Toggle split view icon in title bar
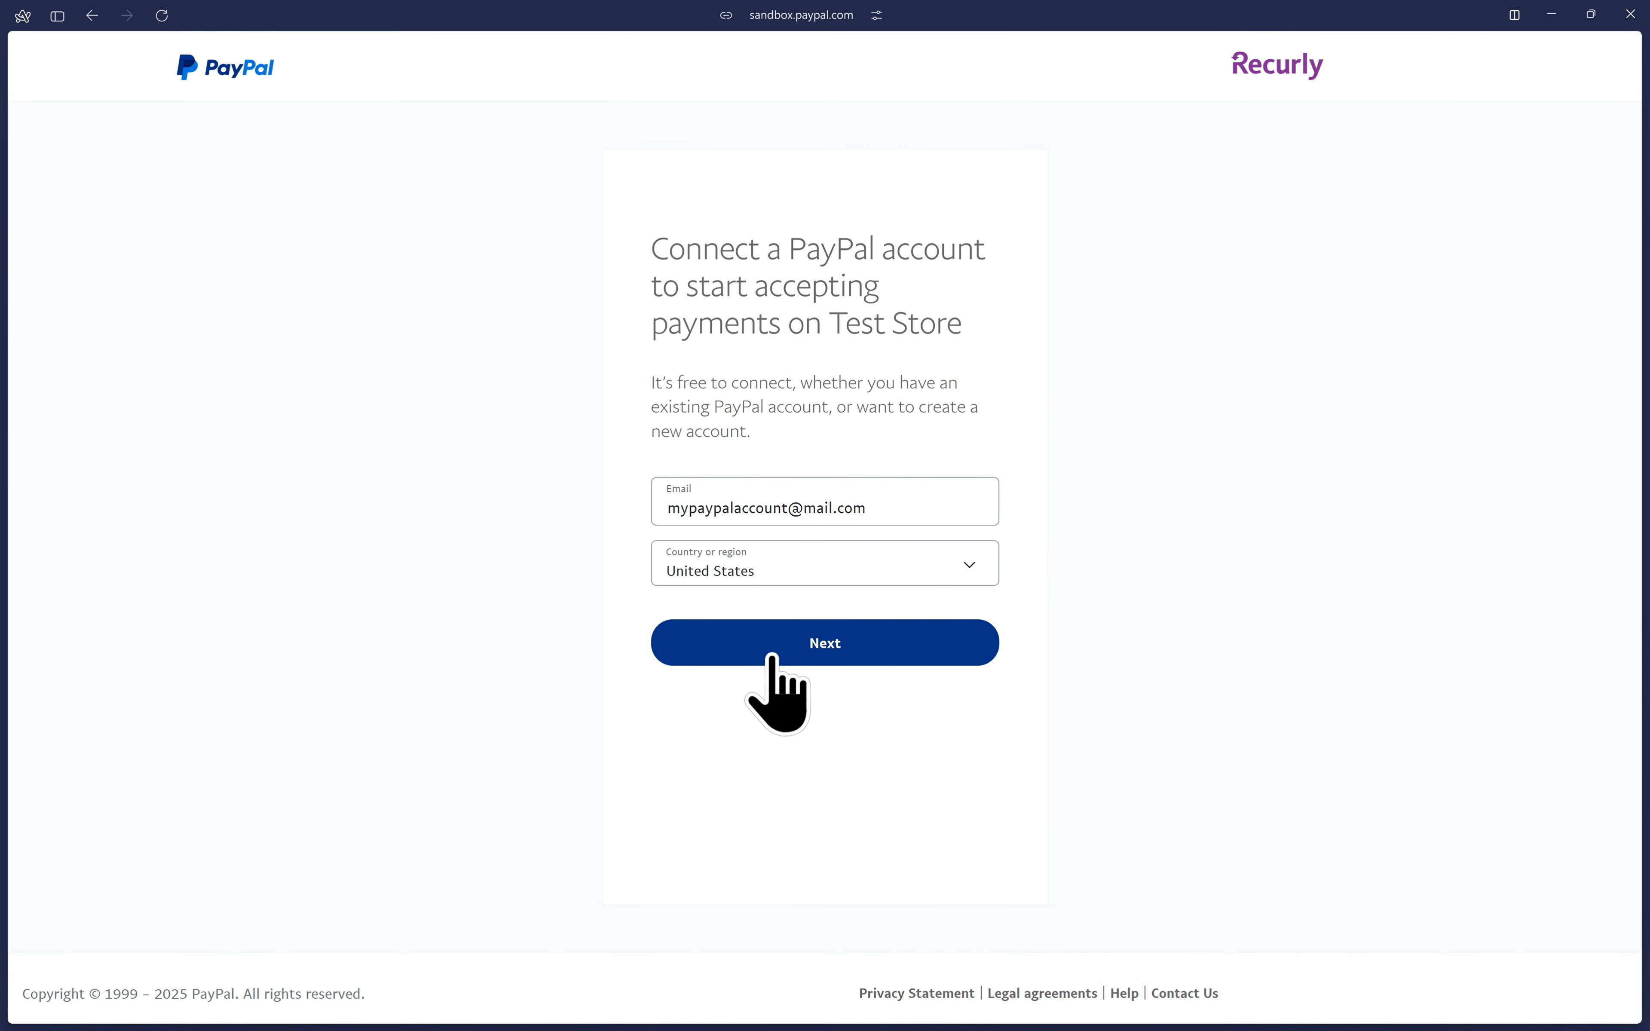 tap(1514, 15)
